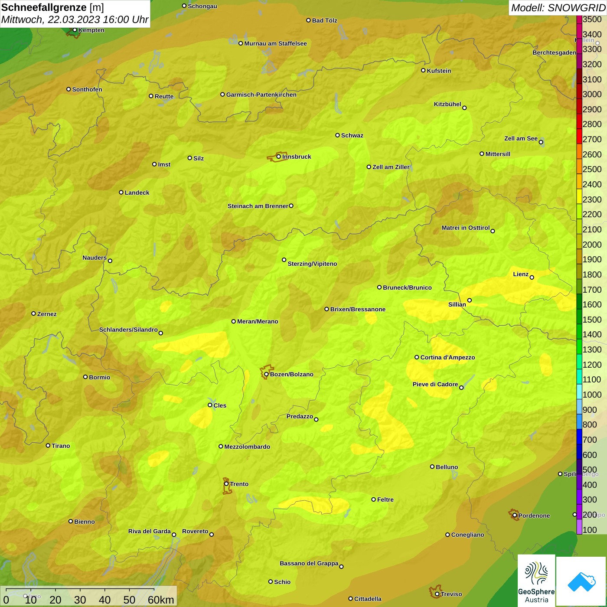Click the Feltre location dot

(x=374, y=499)
